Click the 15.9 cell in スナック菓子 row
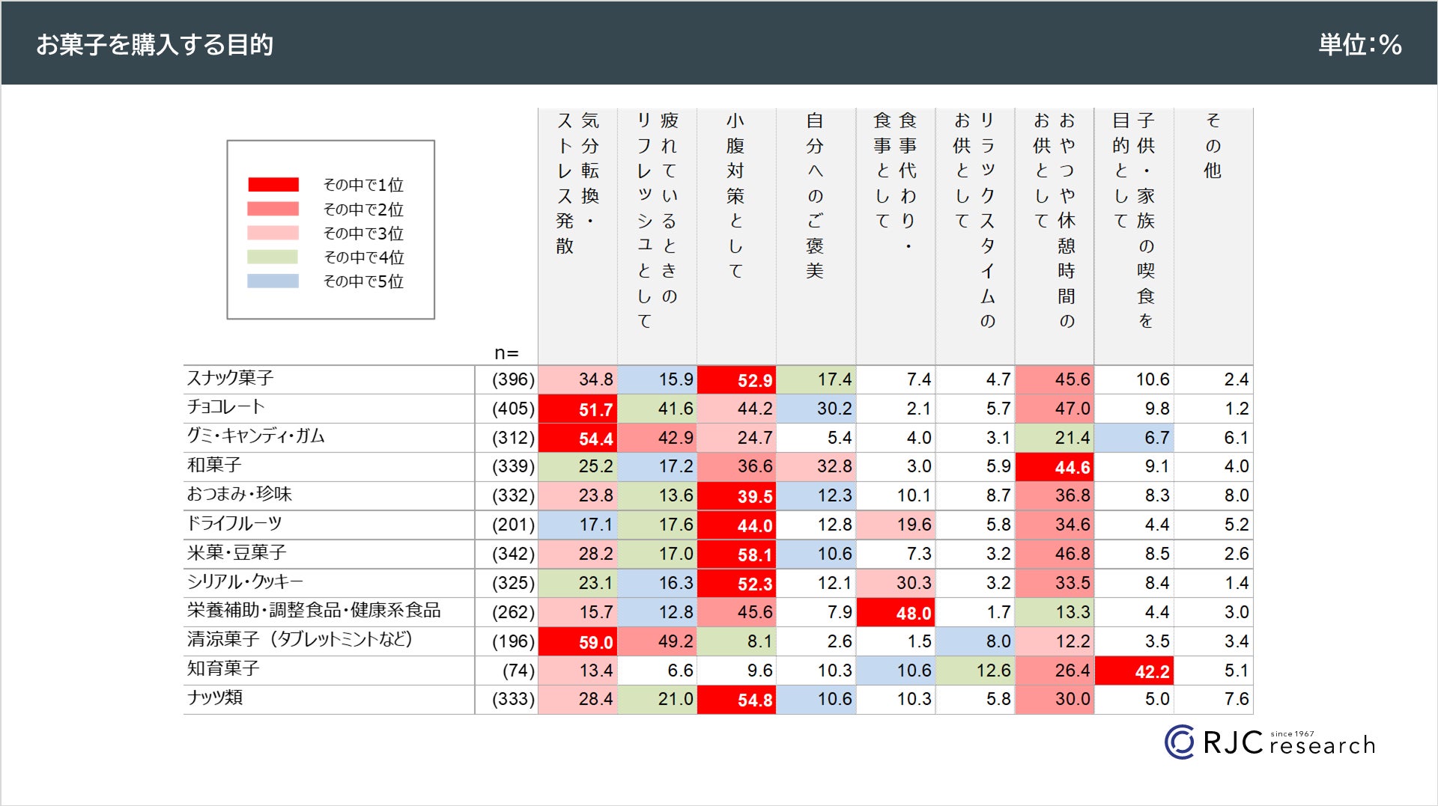 pyautogui.click(x=657, y=379)
